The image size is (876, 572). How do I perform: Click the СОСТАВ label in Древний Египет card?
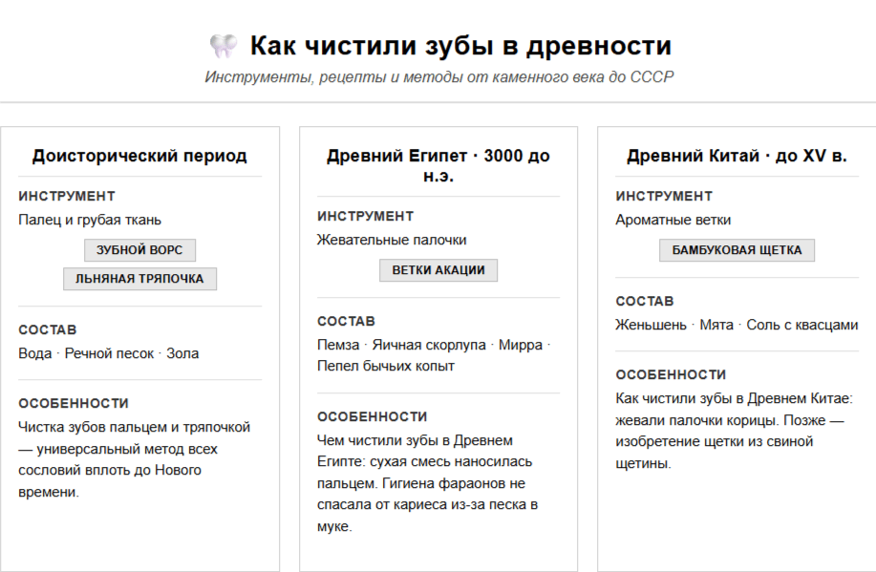(347, 321)
